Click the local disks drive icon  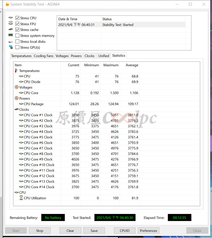point(11,42)
